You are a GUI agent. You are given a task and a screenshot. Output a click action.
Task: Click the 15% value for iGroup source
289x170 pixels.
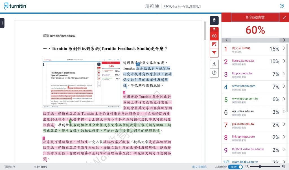pos(274,49)
